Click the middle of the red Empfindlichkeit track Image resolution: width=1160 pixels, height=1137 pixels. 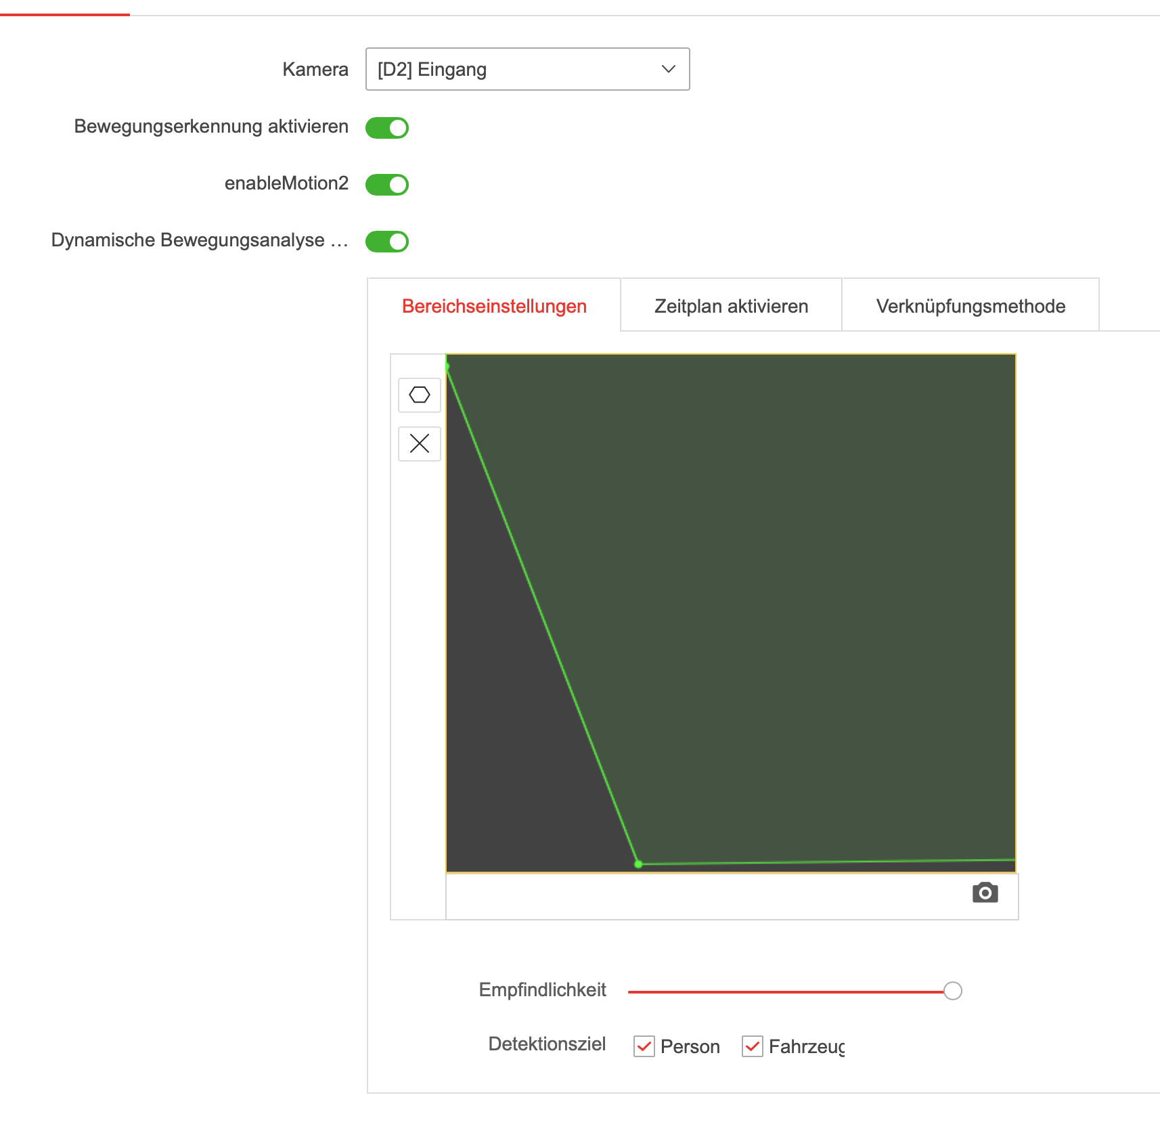[x=786, y=991]
